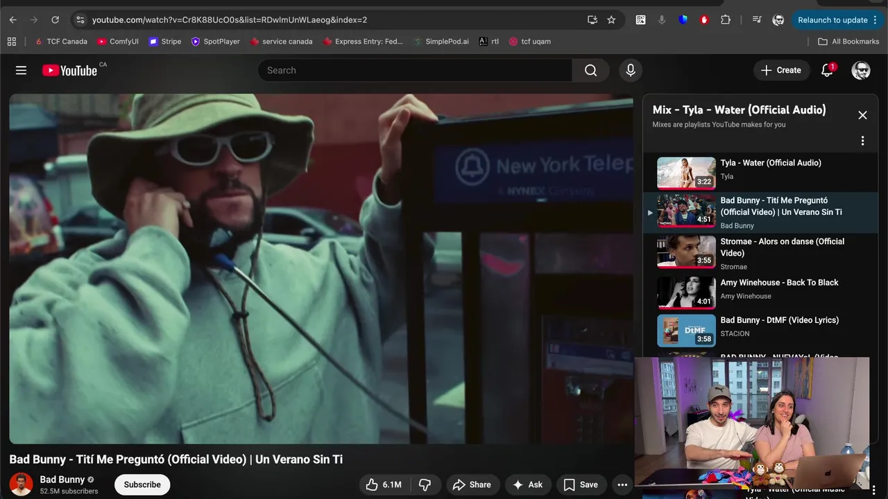888x499 pixels.
Task: Open the red hand ad-blocker extension
Action: 704,20
